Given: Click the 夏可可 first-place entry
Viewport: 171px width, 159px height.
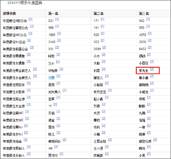Looking at the screenshot, I should [53, 156].
